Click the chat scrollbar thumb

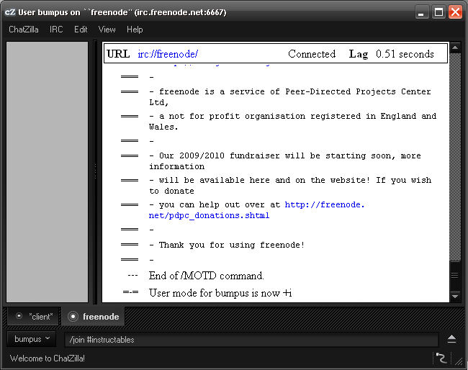click(455, 276)
